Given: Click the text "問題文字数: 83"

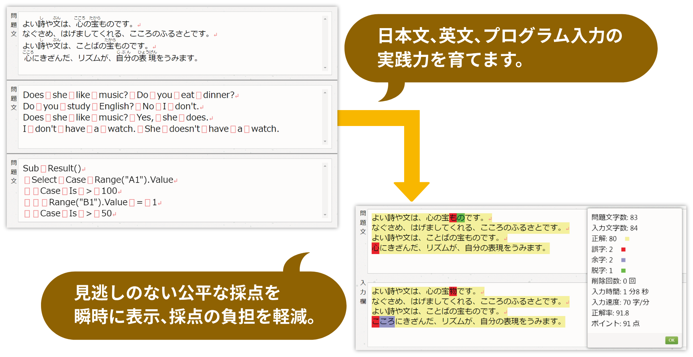Looking at the screenshot, I should click(x=614, y=217).
